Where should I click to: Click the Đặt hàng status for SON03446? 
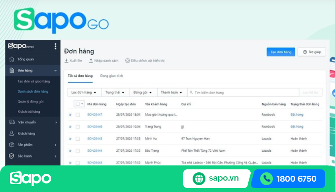click(x=297, y=127)
